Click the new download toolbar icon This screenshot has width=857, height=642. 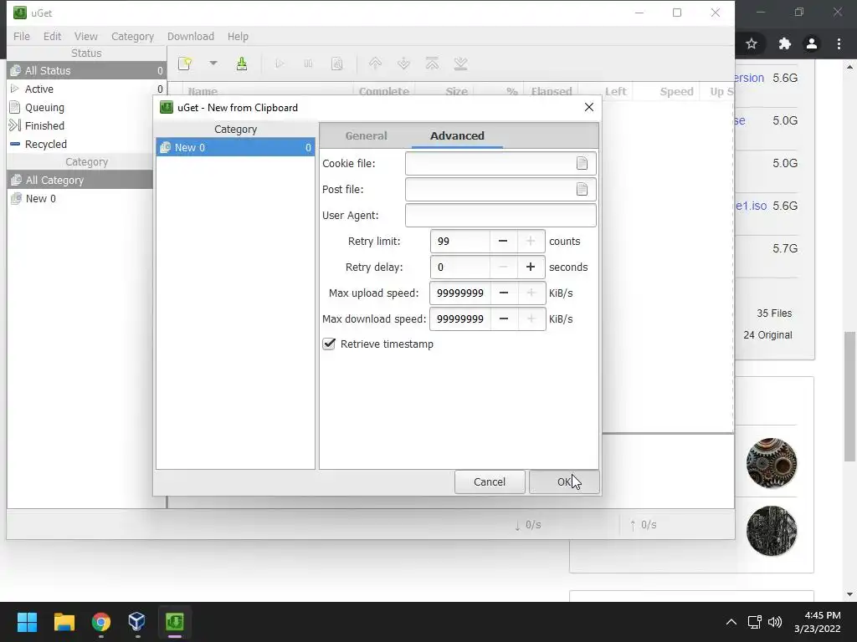(x=185, y=64)
